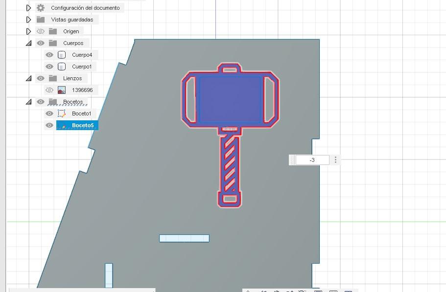Expand the Configuración del documento node

coord(28,8)
